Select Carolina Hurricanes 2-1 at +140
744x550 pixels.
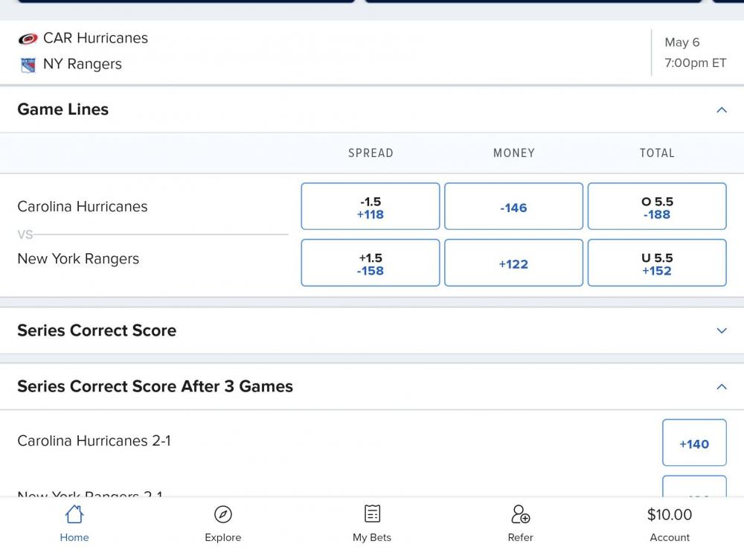(x=694, y=444)
